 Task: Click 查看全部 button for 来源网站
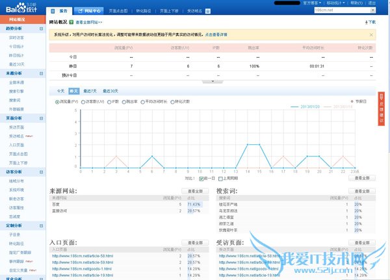(x=195, y=191)
